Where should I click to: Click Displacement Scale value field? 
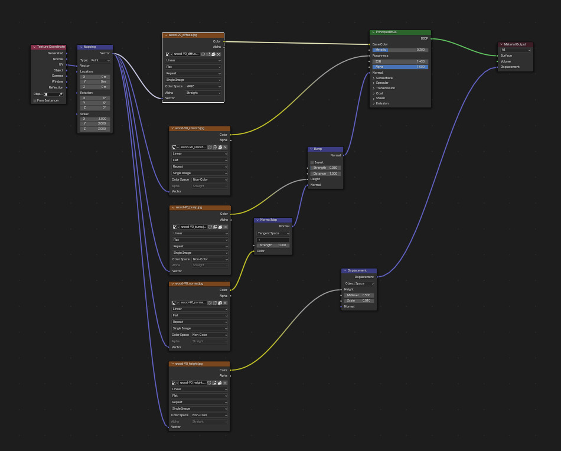point(359,301)
